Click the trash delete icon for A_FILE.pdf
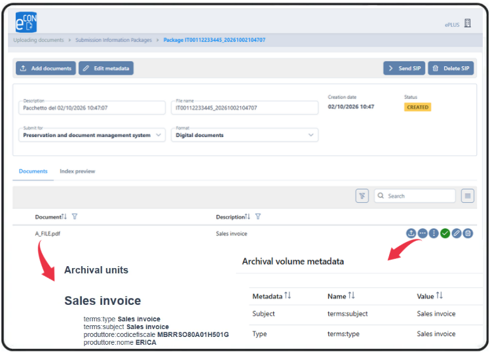This screenshot has width=490, height=354. [468, 233]
